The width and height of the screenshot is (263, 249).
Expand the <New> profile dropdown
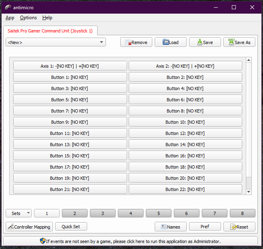56,42
